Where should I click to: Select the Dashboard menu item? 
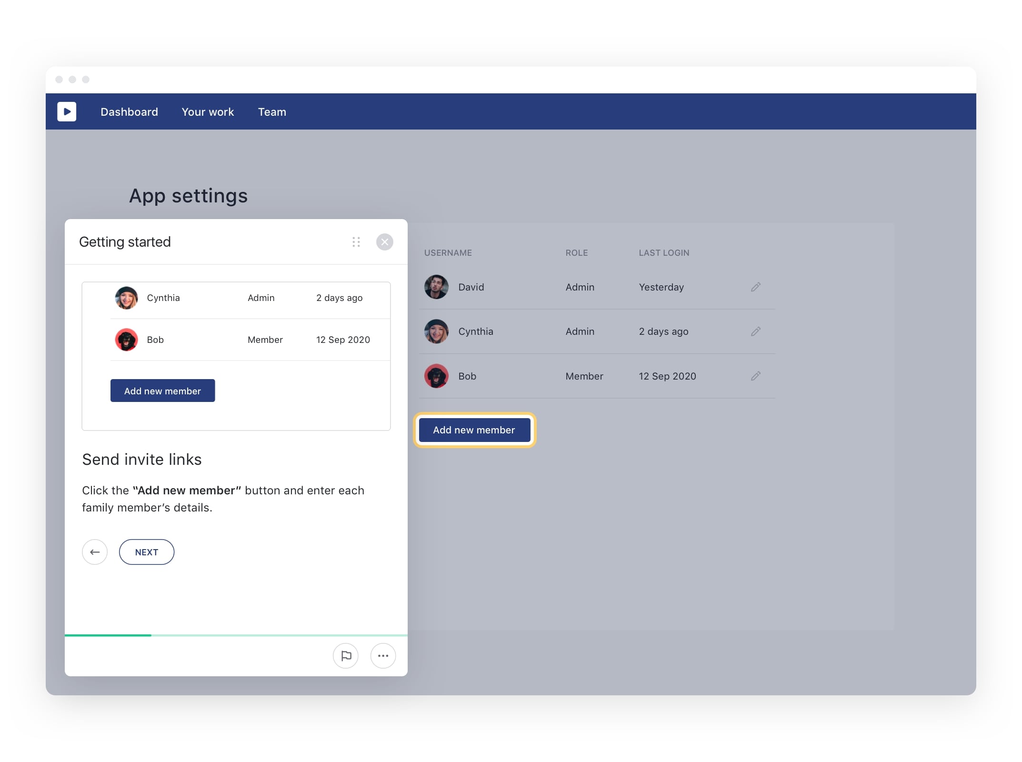click(130, 111)
